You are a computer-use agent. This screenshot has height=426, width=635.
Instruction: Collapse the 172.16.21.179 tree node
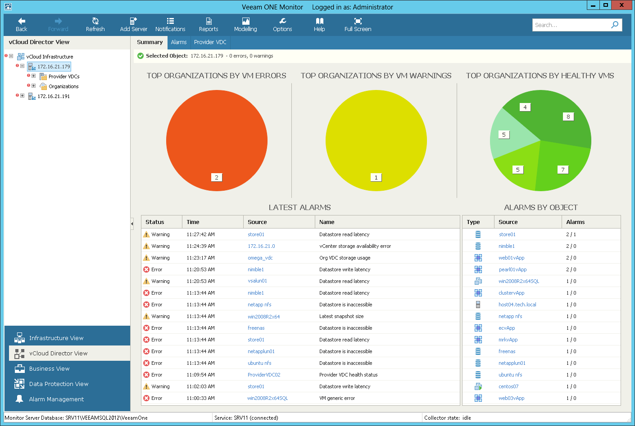coord(23,66)
